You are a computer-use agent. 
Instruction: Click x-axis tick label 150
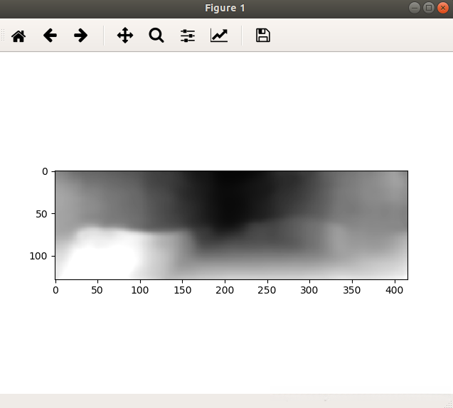[183, 290]
